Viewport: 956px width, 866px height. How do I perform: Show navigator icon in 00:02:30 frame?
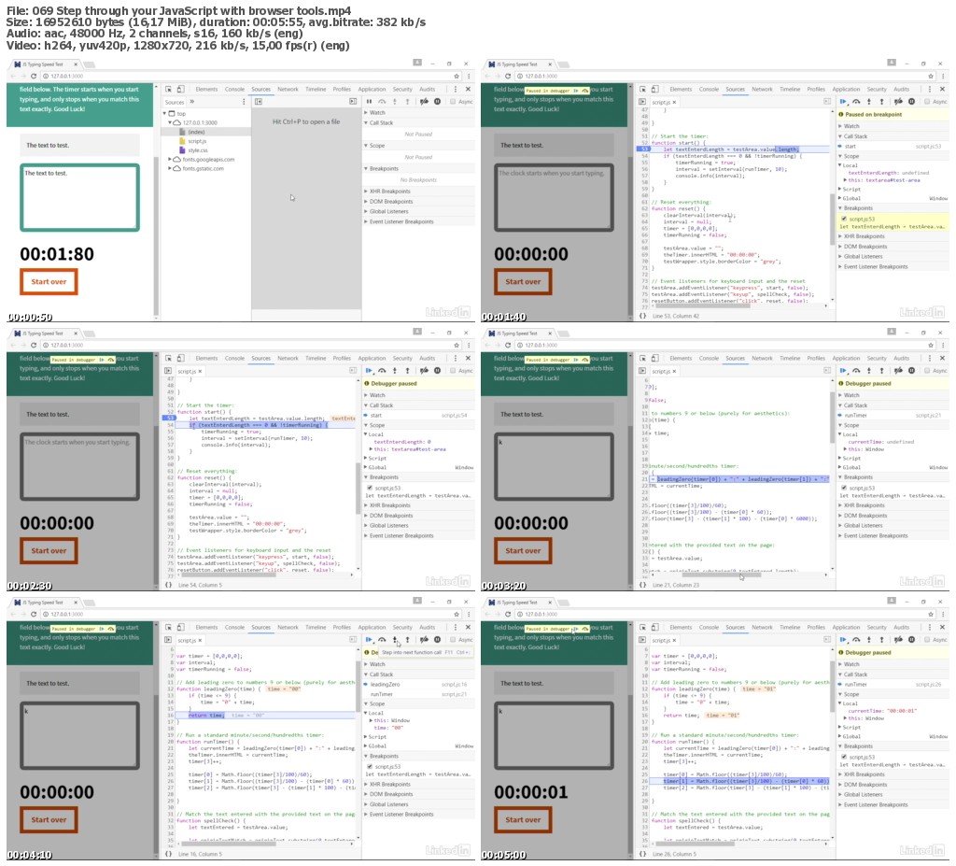point(168,371)
